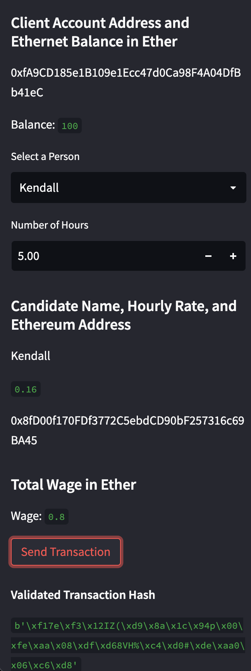Click the Select a Person label
This screenshot has width=251, height=671.
click(45, 156)
